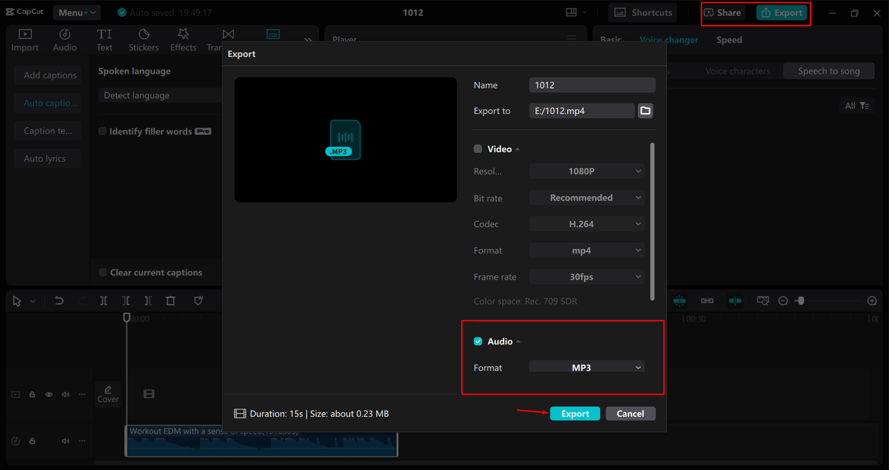889x470 pixels.
Task: Select Add captions option
Action: 48,75
